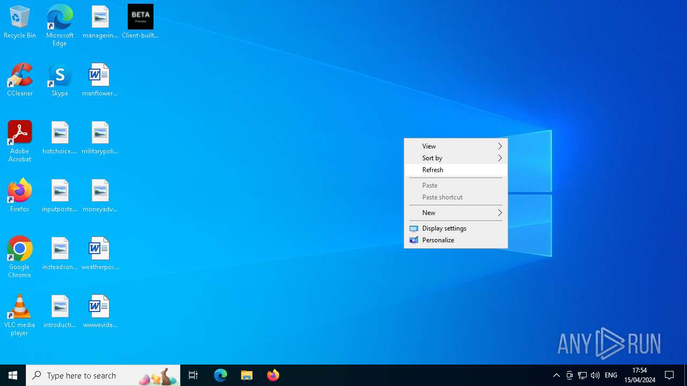Click the Type here to search box
Image resolution: width=687 pixels, height=386 pixels.
(103, 375)
